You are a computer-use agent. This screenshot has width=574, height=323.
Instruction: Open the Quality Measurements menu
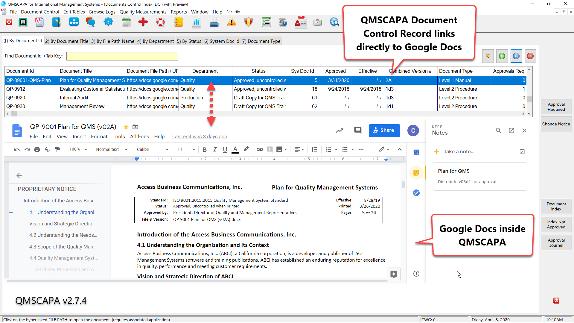(143, 12)
